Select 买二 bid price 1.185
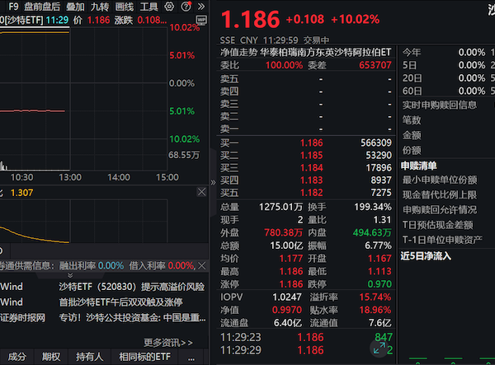495x365 pixels. [311, 155]
